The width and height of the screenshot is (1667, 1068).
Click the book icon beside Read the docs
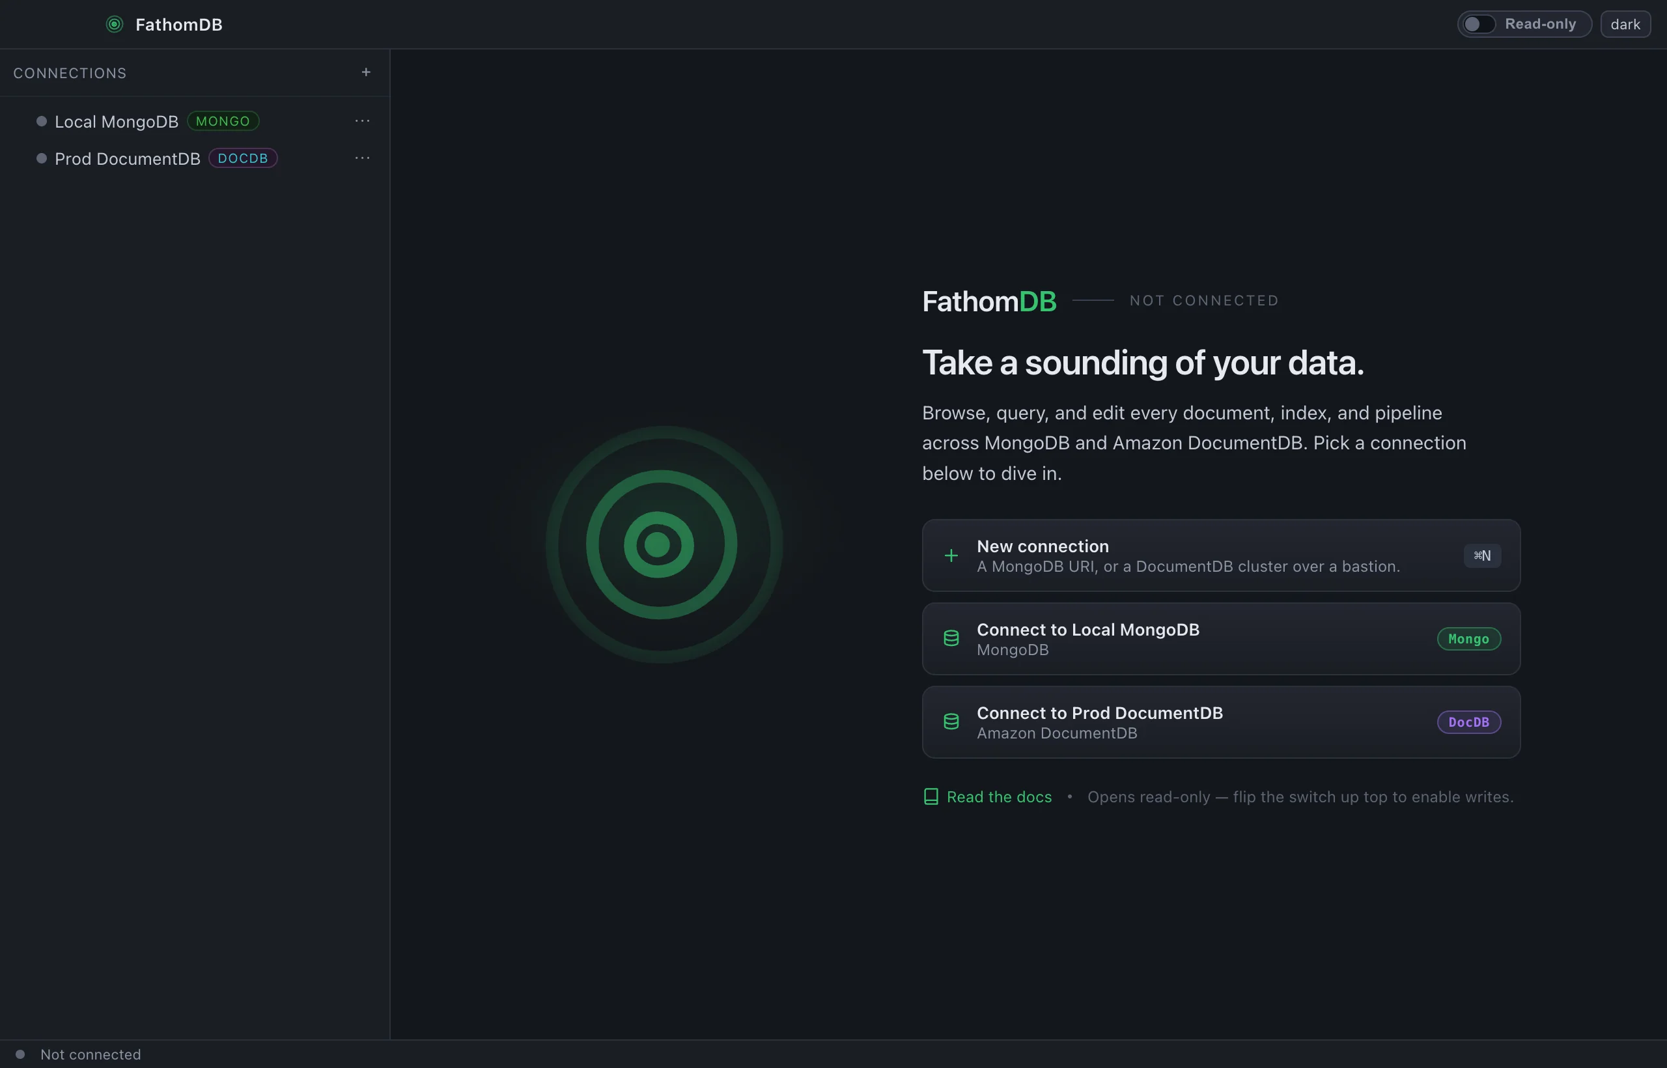931,796
